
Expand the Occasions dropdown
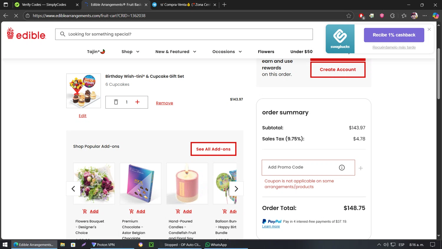227,52
